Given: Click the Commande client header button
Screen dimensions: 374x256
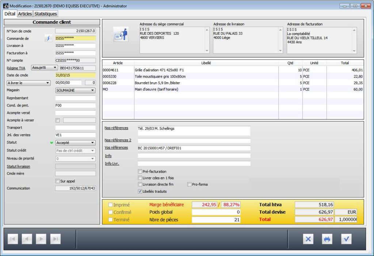Looking at the screenshot, I should [52, 22].
